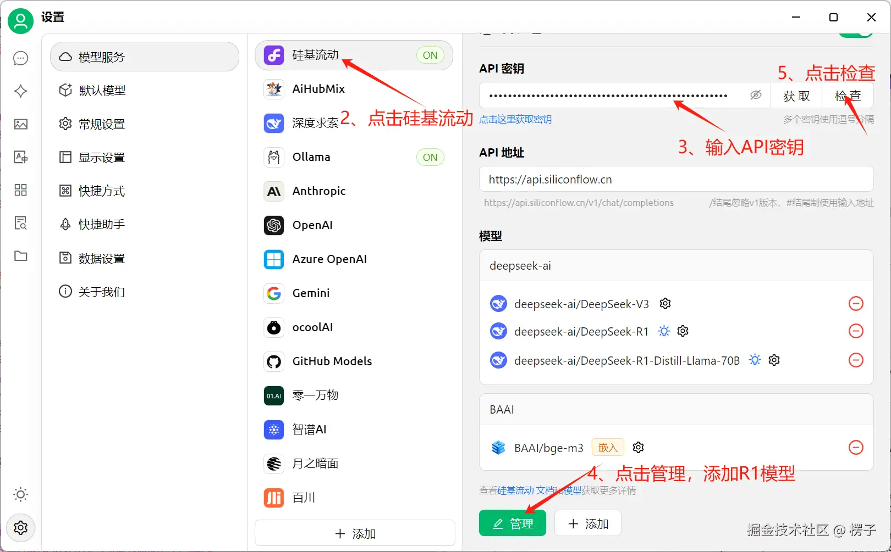
Task: Click the settings gear sidebar icon
Action: click(21, 527)
